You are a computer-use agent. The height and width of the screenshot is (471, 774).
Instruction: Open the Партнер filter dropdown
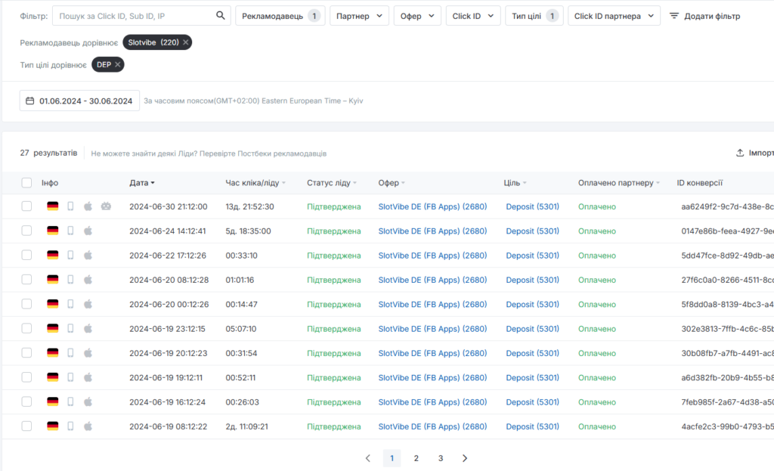(359, 16)
